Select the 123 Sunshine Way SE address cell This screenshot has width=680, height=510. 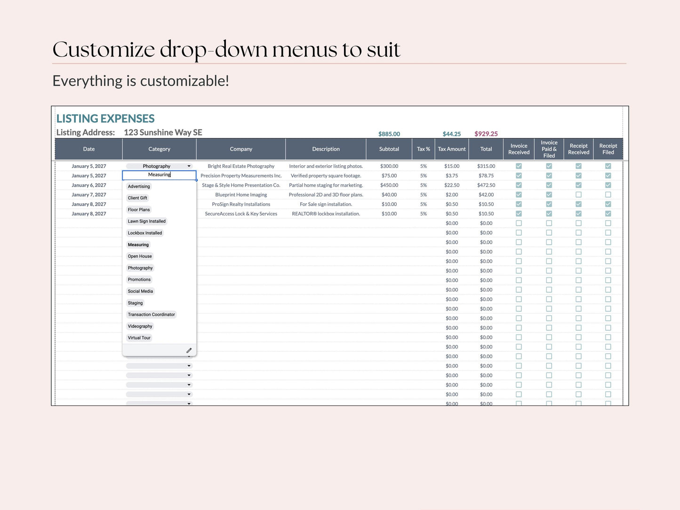click(x=163, y=133)
